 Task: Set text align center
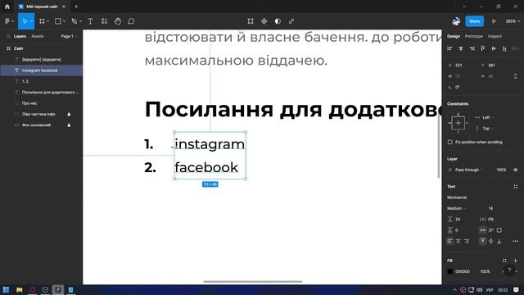pos(458,241)
